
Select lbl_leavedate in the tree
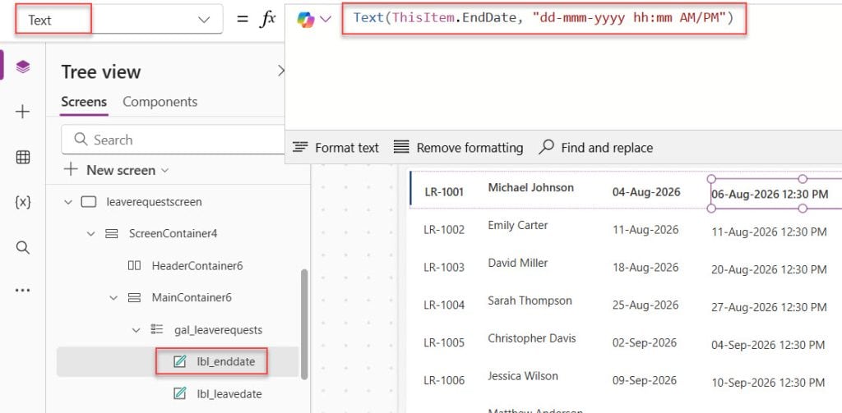(x=229, y=394)
